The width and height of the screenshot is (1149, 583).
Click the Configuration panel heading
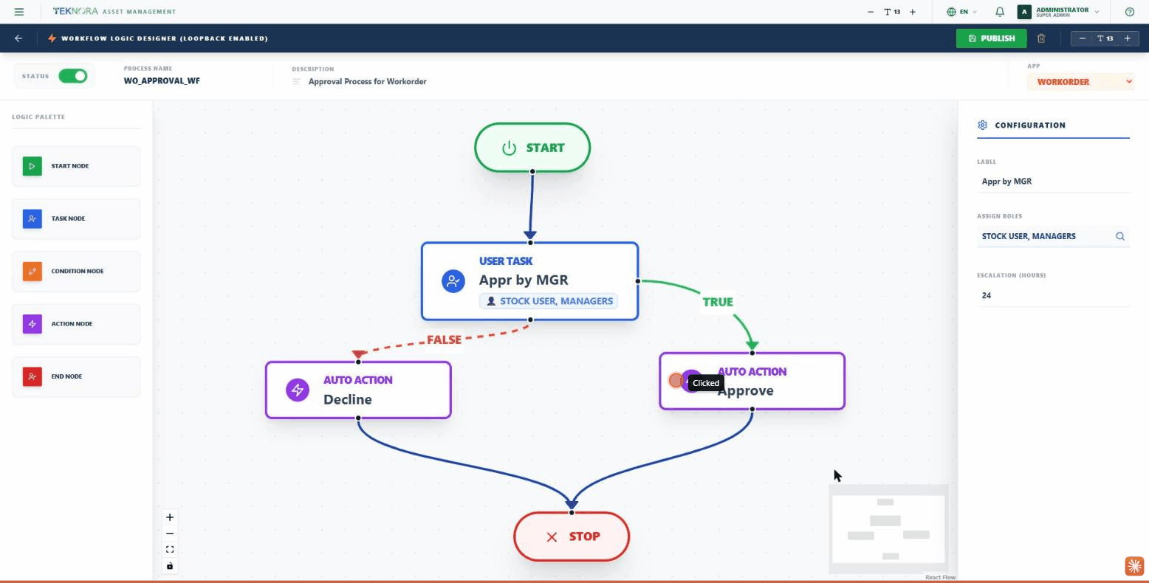point(1030,125)
